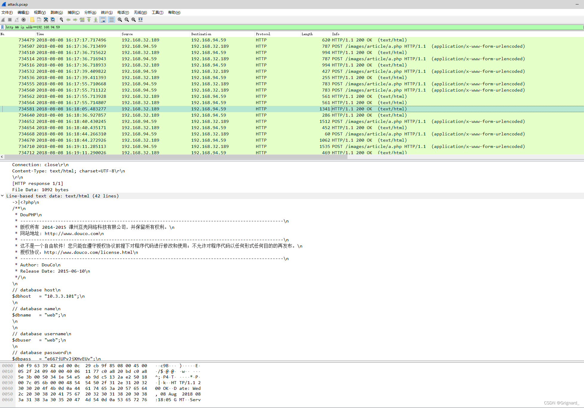584x408 pixels.
Task: Click the start capture shark fin icon
Action: (3, 20)
